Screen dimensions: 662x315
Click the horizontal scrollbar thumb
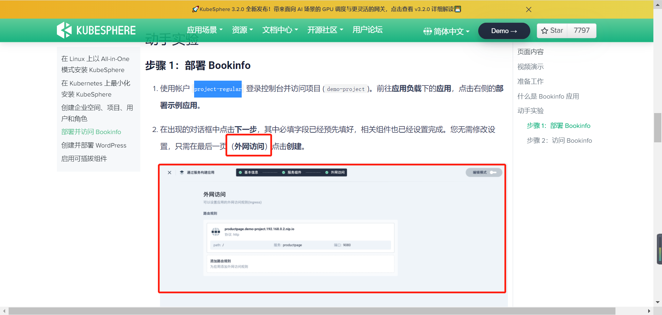click(312, 311)
